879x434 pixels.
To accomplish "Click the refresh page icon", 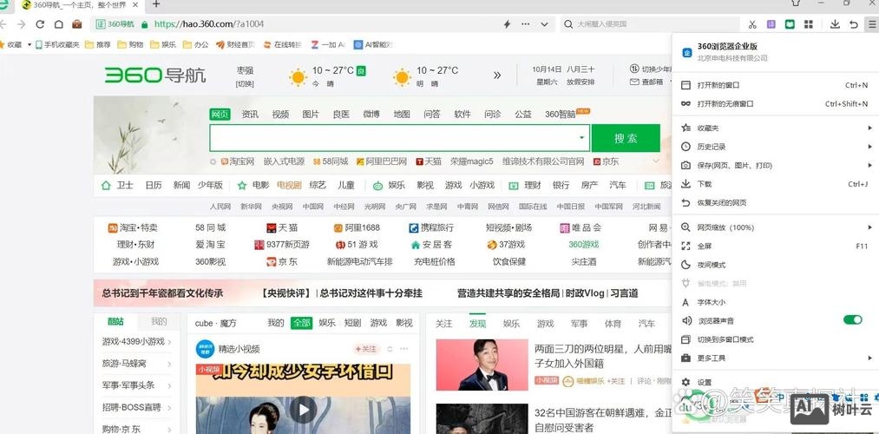I will click(x=40, y=24).
